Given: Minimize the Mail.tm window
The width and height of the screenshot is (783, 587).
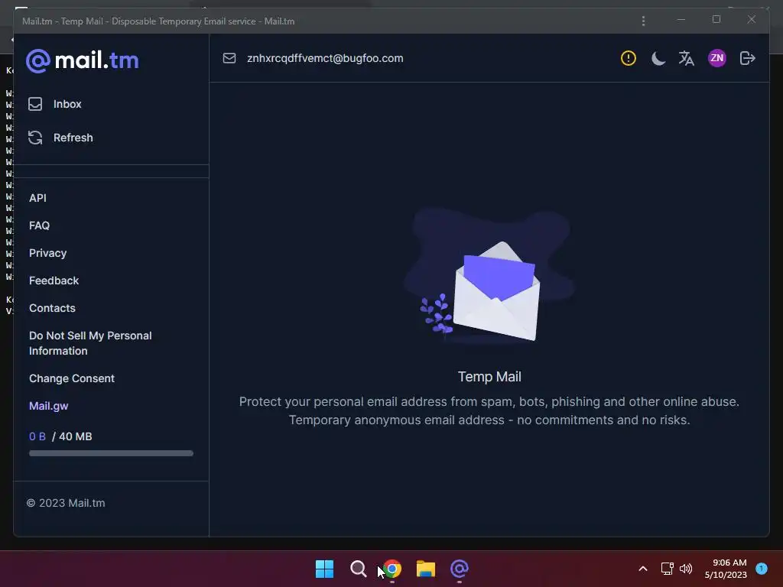Looking at the screenshot, I should point(681,19).
